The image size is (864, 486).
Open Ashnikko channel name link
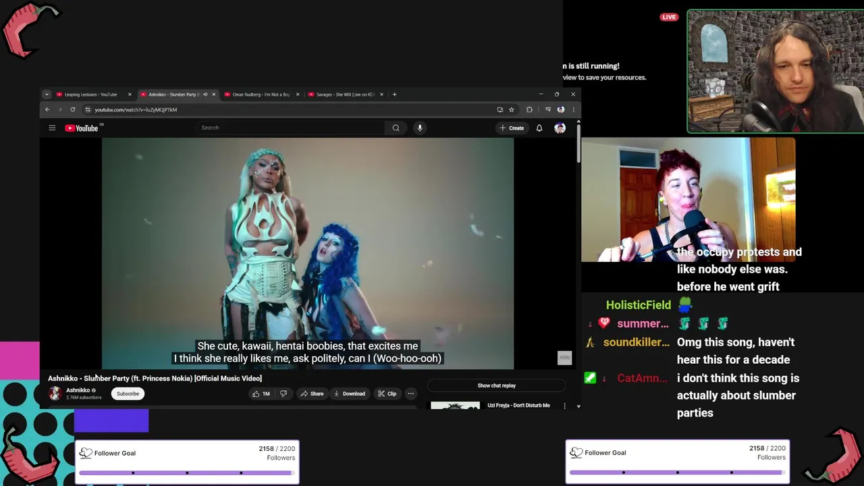[x=78, y=390]
